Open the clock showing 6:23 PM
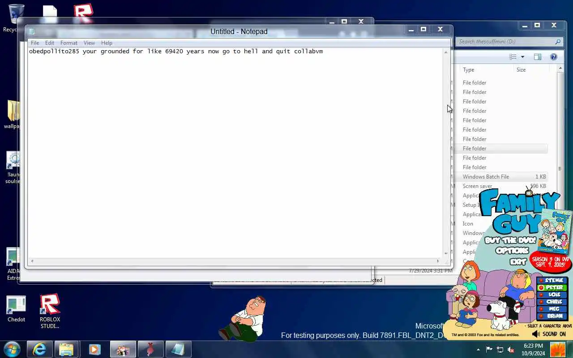573x358 pixels. pyautogui.click(x=533, y=349)
